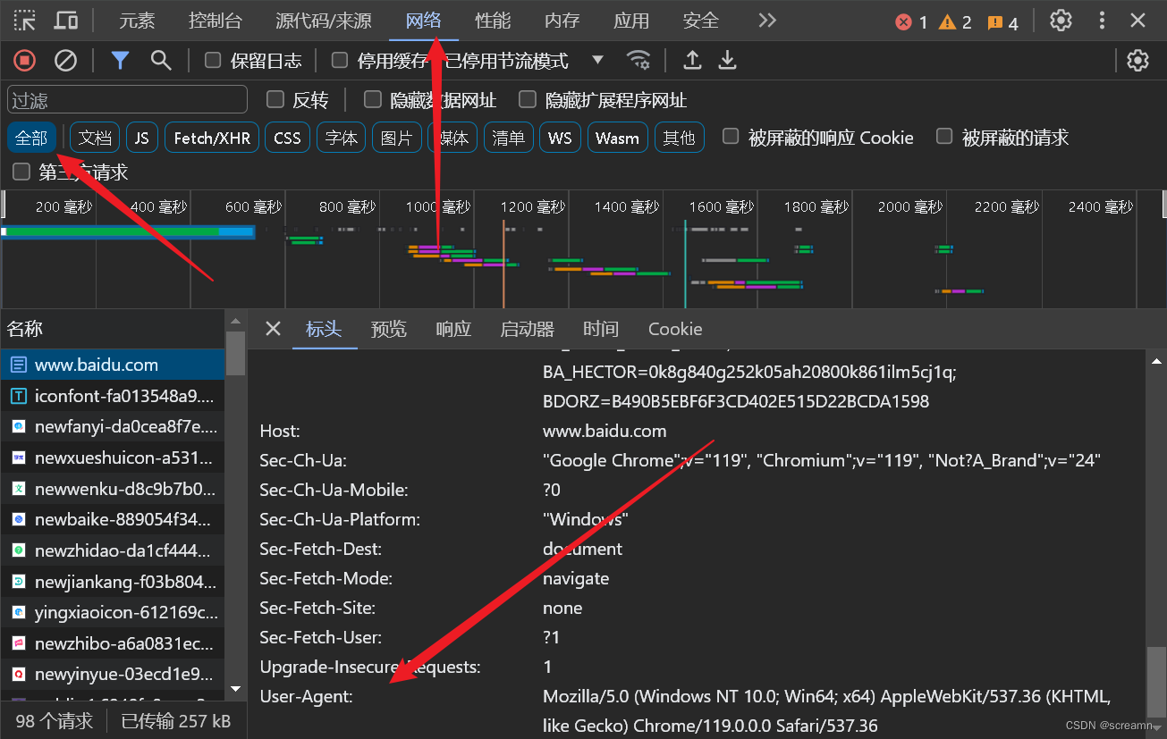Filter by 图片 requests
1167x739 pixels.
coord(397,138)
